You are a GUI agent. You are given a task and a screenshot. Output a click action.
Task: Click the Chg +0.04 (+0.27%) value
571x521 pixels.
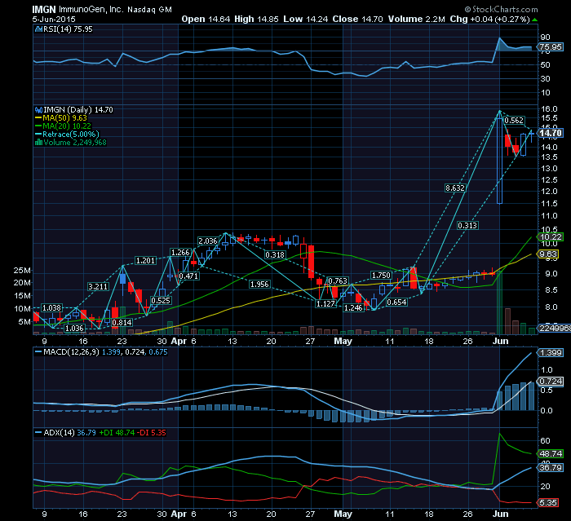[489, 20]
